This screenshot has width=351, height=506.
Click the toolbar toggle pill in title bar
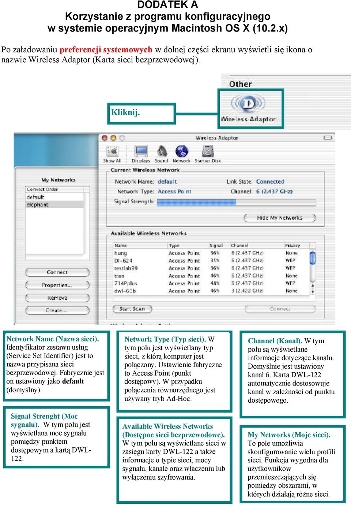pyautogui.click(x=328, y=138)
